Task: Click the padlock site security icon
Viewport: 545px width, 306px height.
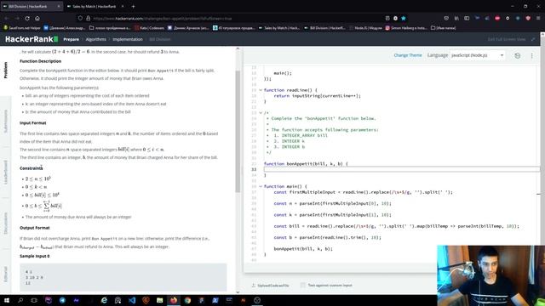Action: pos(89,18)
